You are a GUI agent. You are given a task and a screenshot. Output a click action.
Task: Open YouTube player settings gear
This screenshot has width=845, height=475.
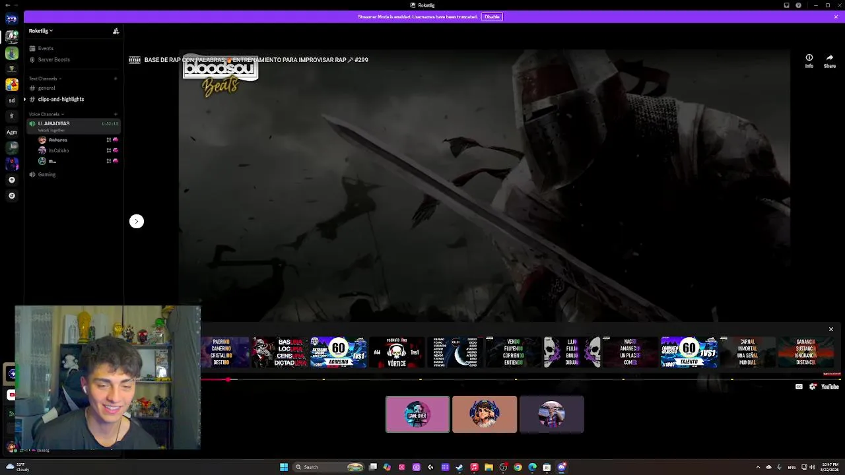(x=813, y=387)
